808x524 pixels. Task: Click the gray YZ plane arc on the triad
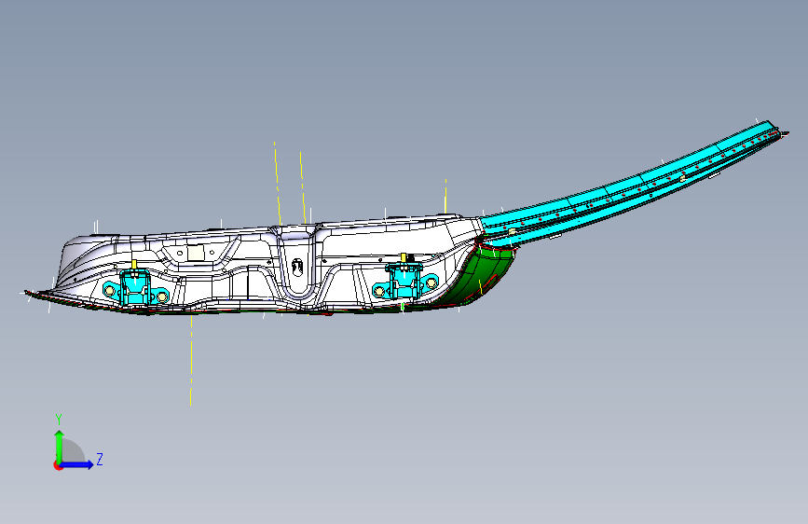coord(73,450)
